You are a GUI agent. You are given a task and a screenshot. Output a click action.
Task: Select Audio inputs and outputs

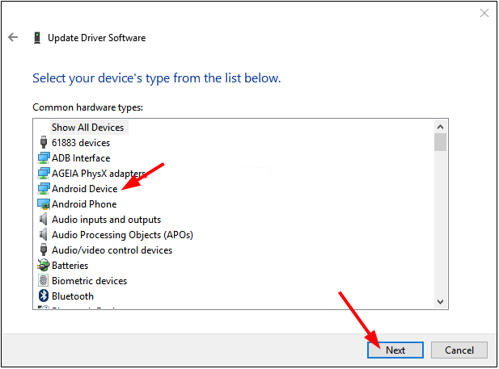click(x=106, y=220)
